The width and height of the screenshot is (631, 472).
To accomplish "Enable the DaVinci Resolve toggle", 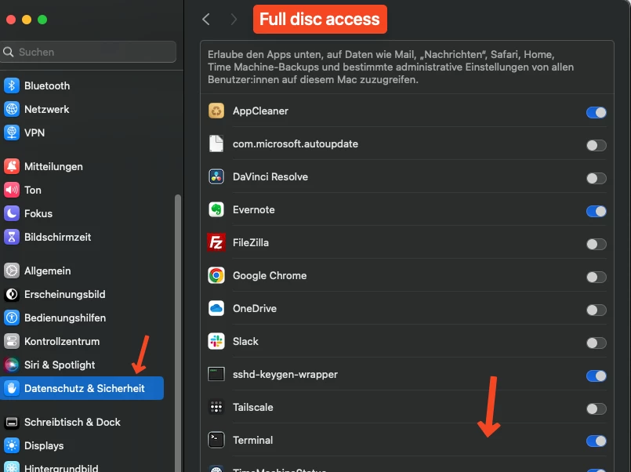I will click(596, 178).
